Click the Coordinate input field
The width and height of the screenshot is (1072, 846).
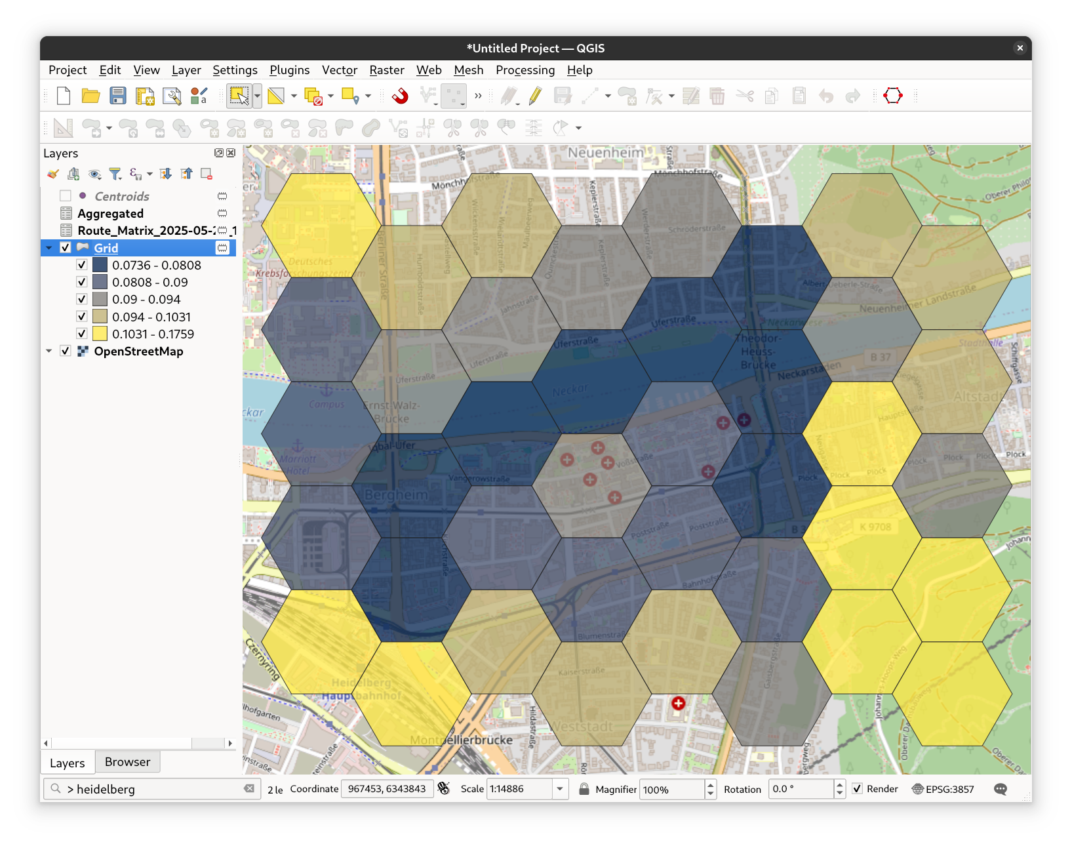tap(387, 789)
